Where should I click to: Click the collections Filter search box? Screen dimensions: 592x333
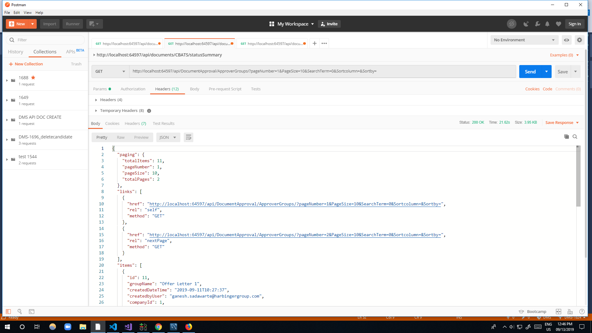pos(45,40)
